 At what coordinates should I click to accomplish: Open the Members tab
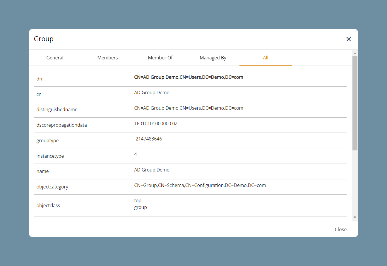(x=107, y=58)
